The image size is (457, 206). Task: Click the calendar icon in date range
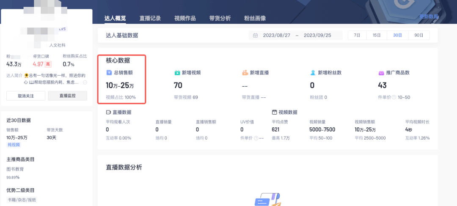coord(255,36)
